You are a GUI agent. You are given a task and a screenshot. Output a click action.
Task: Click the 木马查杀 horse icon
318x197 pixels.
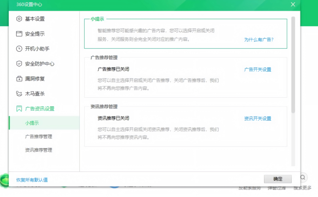tap(19, 94)
